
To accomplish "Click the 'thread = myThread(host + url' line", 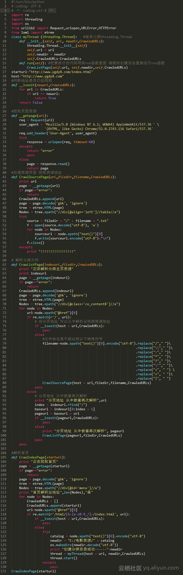I will [x=98, y=553].
